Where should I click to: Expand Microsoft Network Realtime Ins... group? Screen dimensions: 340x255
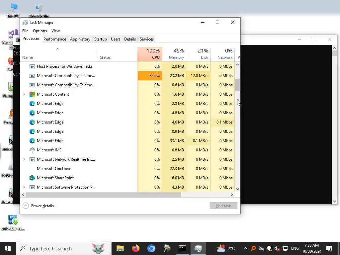point(24,159)
